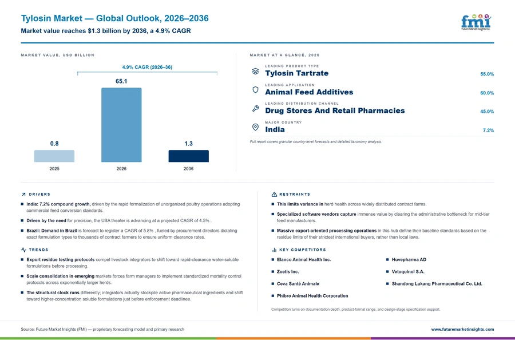The image size is (515, 340).
Task: Click the 4.9% CAGR (2026–36) label
Action: click(147, 67)
